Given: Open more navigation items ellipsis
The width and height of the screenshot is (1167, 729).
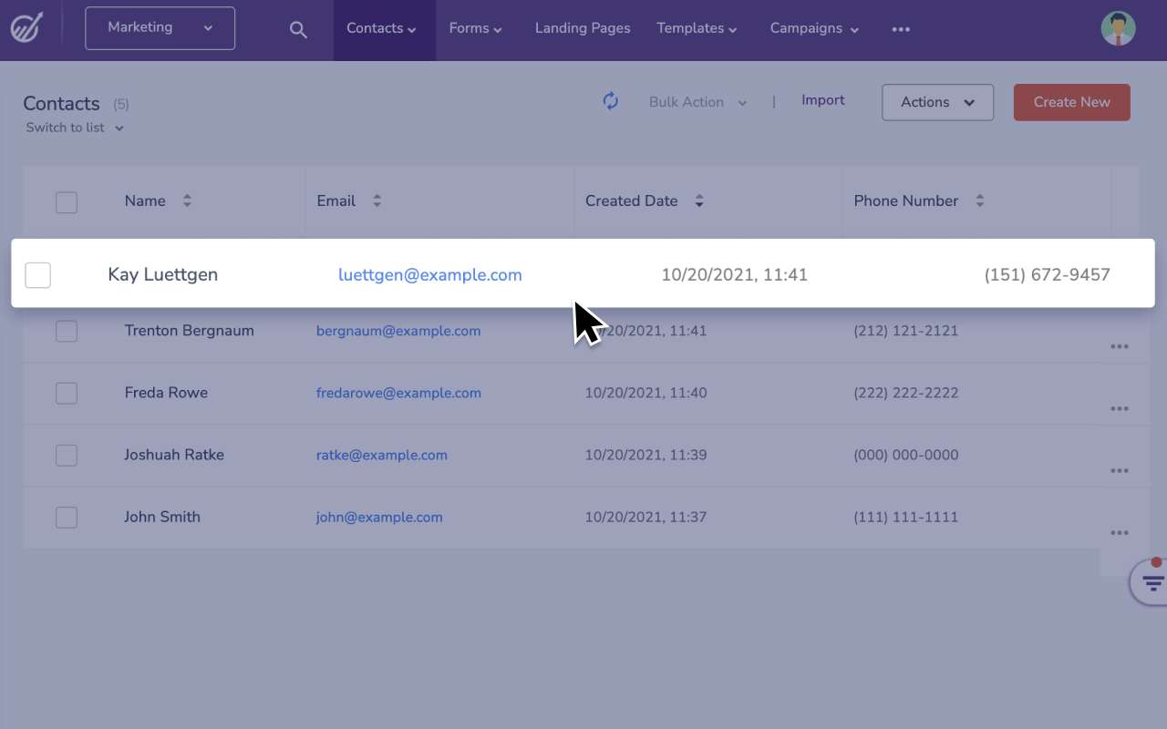Looking at the screenshot, I should 901,29.
